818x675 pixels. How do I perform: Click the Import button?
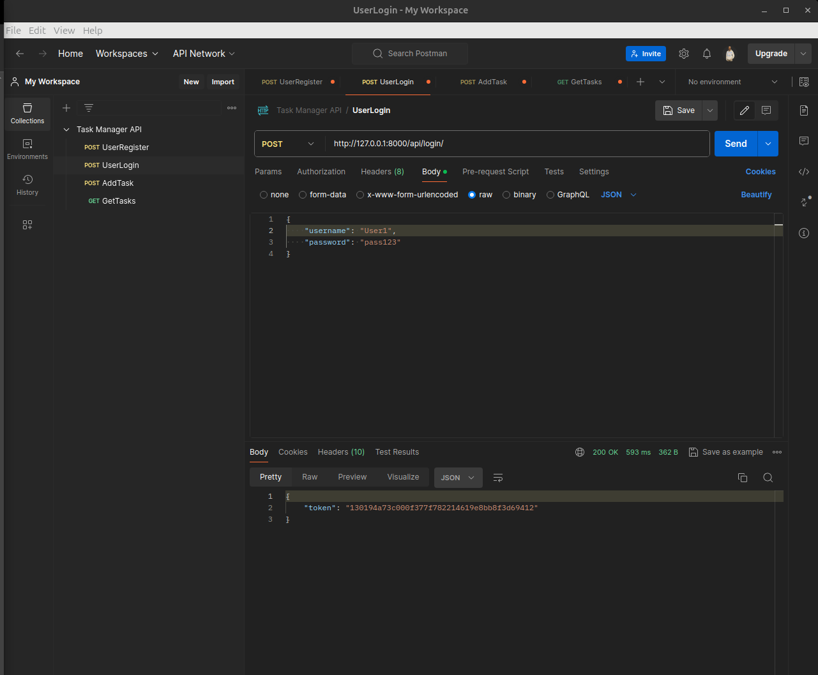coord(223,82)
